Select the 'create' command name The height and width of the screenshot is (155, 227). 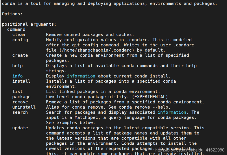[20, 55]
